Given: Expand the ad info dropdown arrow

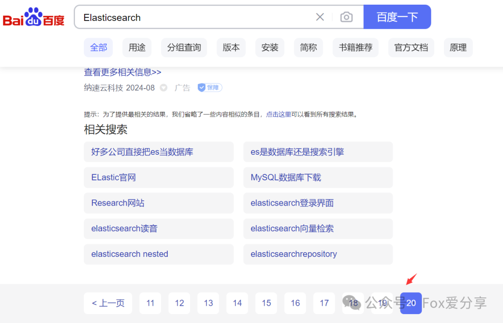Looking at the screenshot, I should click(163, 88).
